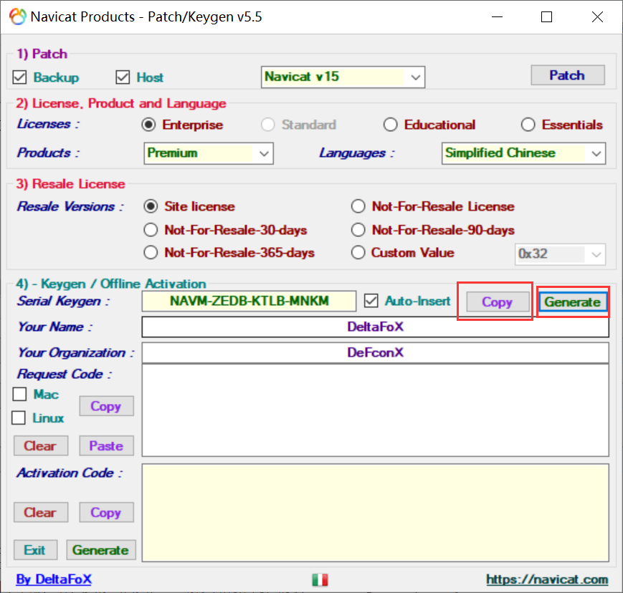Viewport: 623px width, 593px height.
Task: Paste into the Request Code
Action: click(x=106, y=445)
